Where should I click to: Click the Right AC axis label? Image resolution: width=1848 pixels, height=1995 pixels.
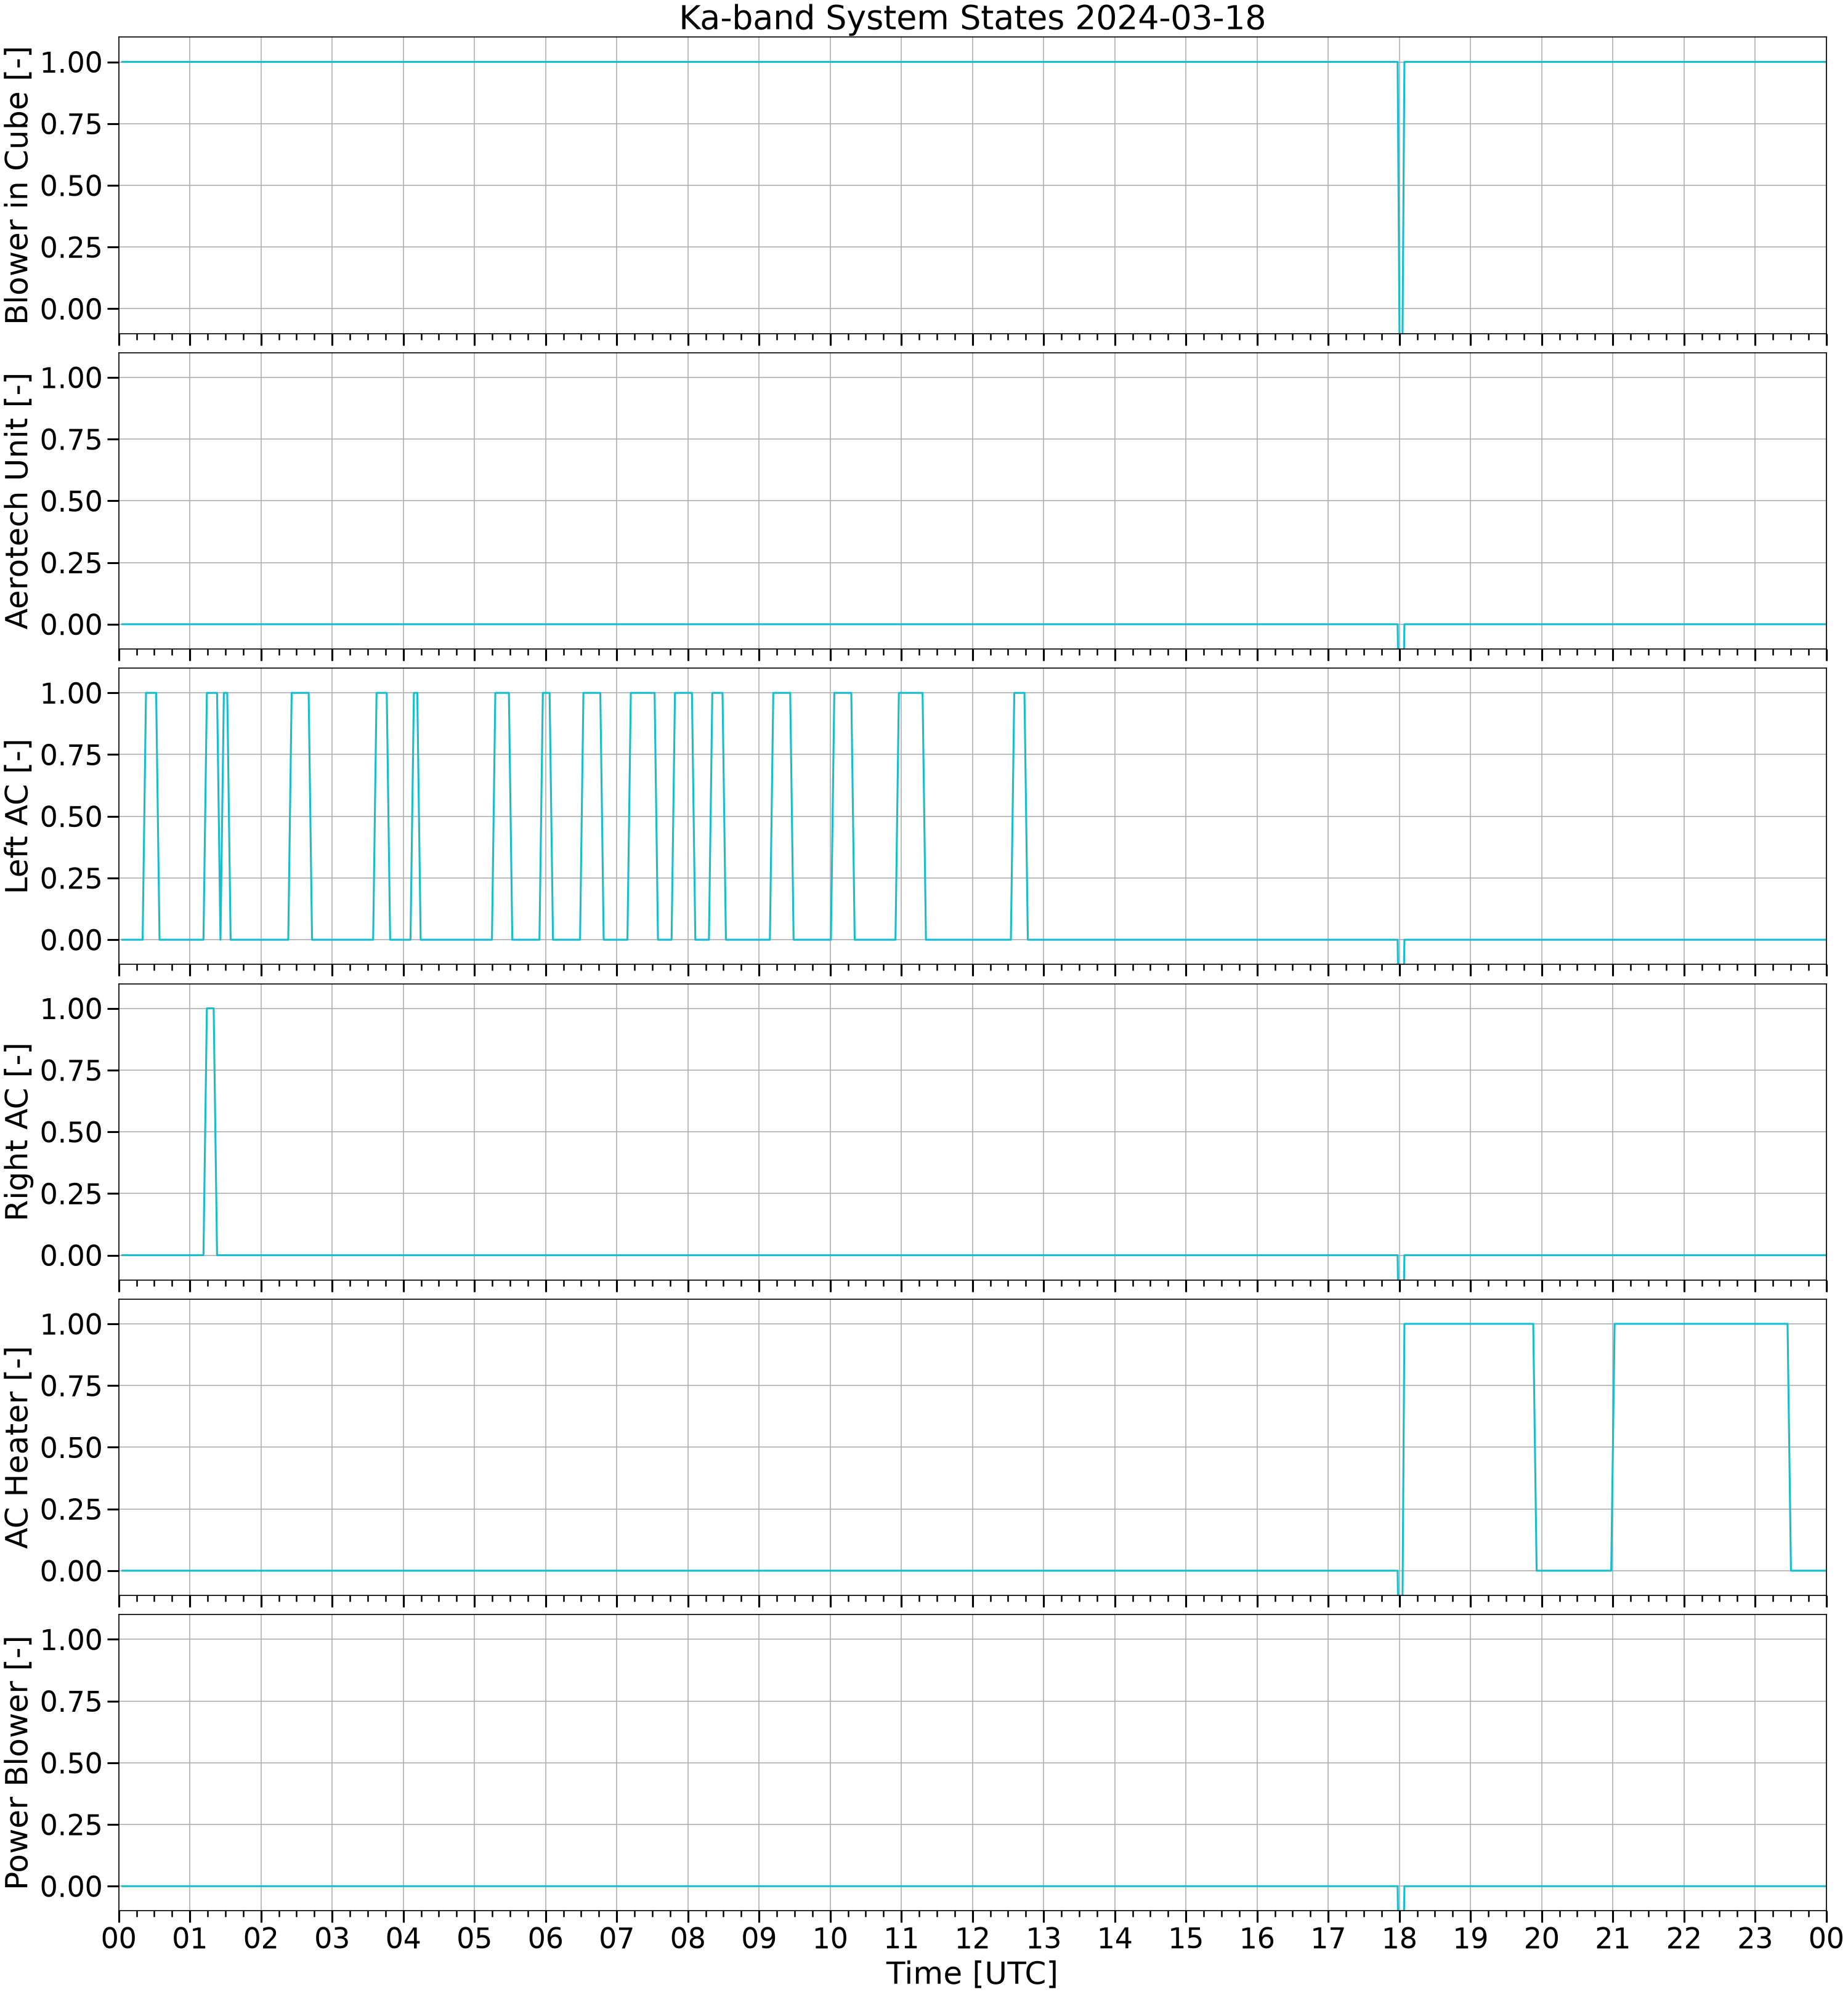18,1132
